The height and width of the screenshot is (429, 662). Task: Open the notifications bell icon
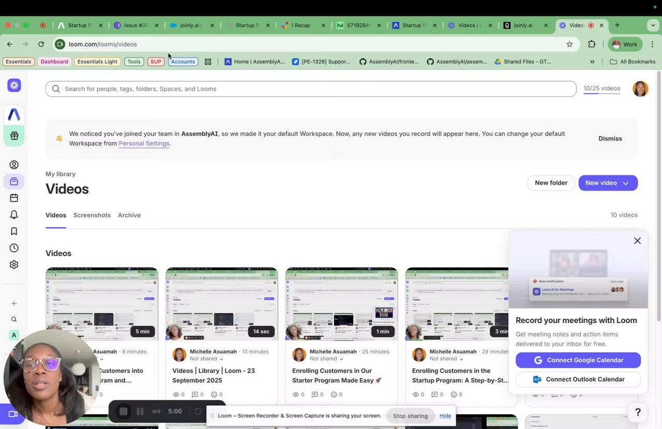14,214
